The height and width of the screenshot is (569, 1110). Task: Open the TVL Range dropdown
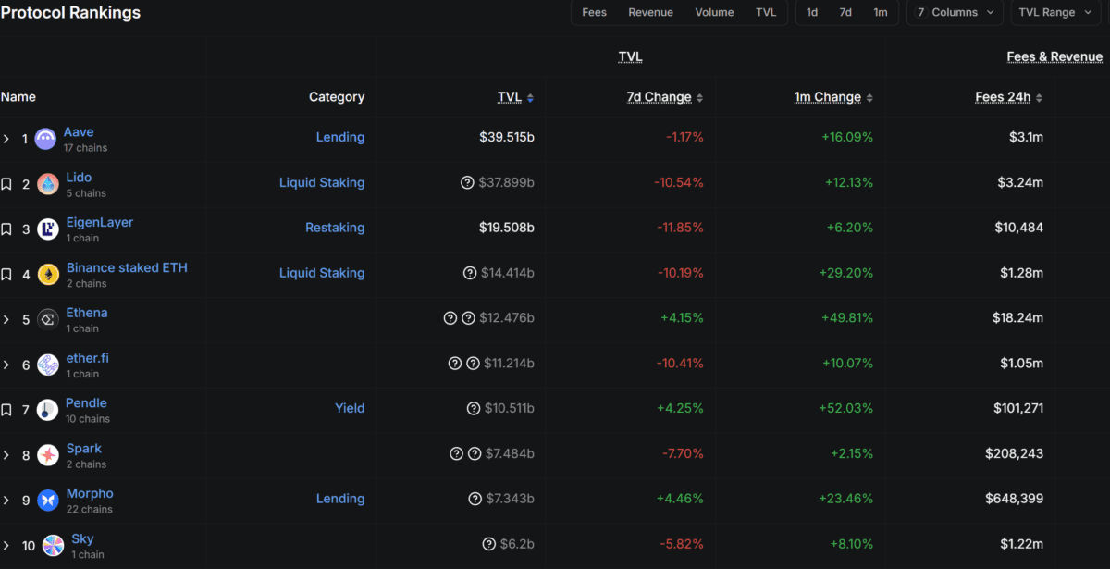pos(1054,12)
